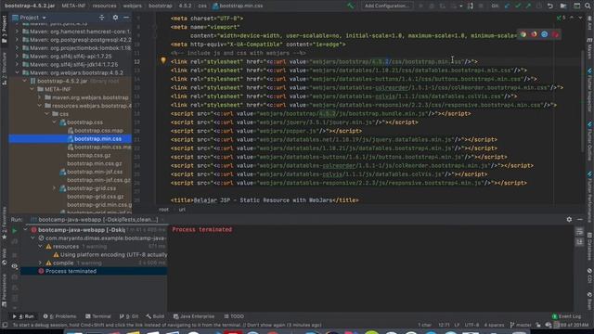Open the Terminal tool window tab

click(98, 316)
